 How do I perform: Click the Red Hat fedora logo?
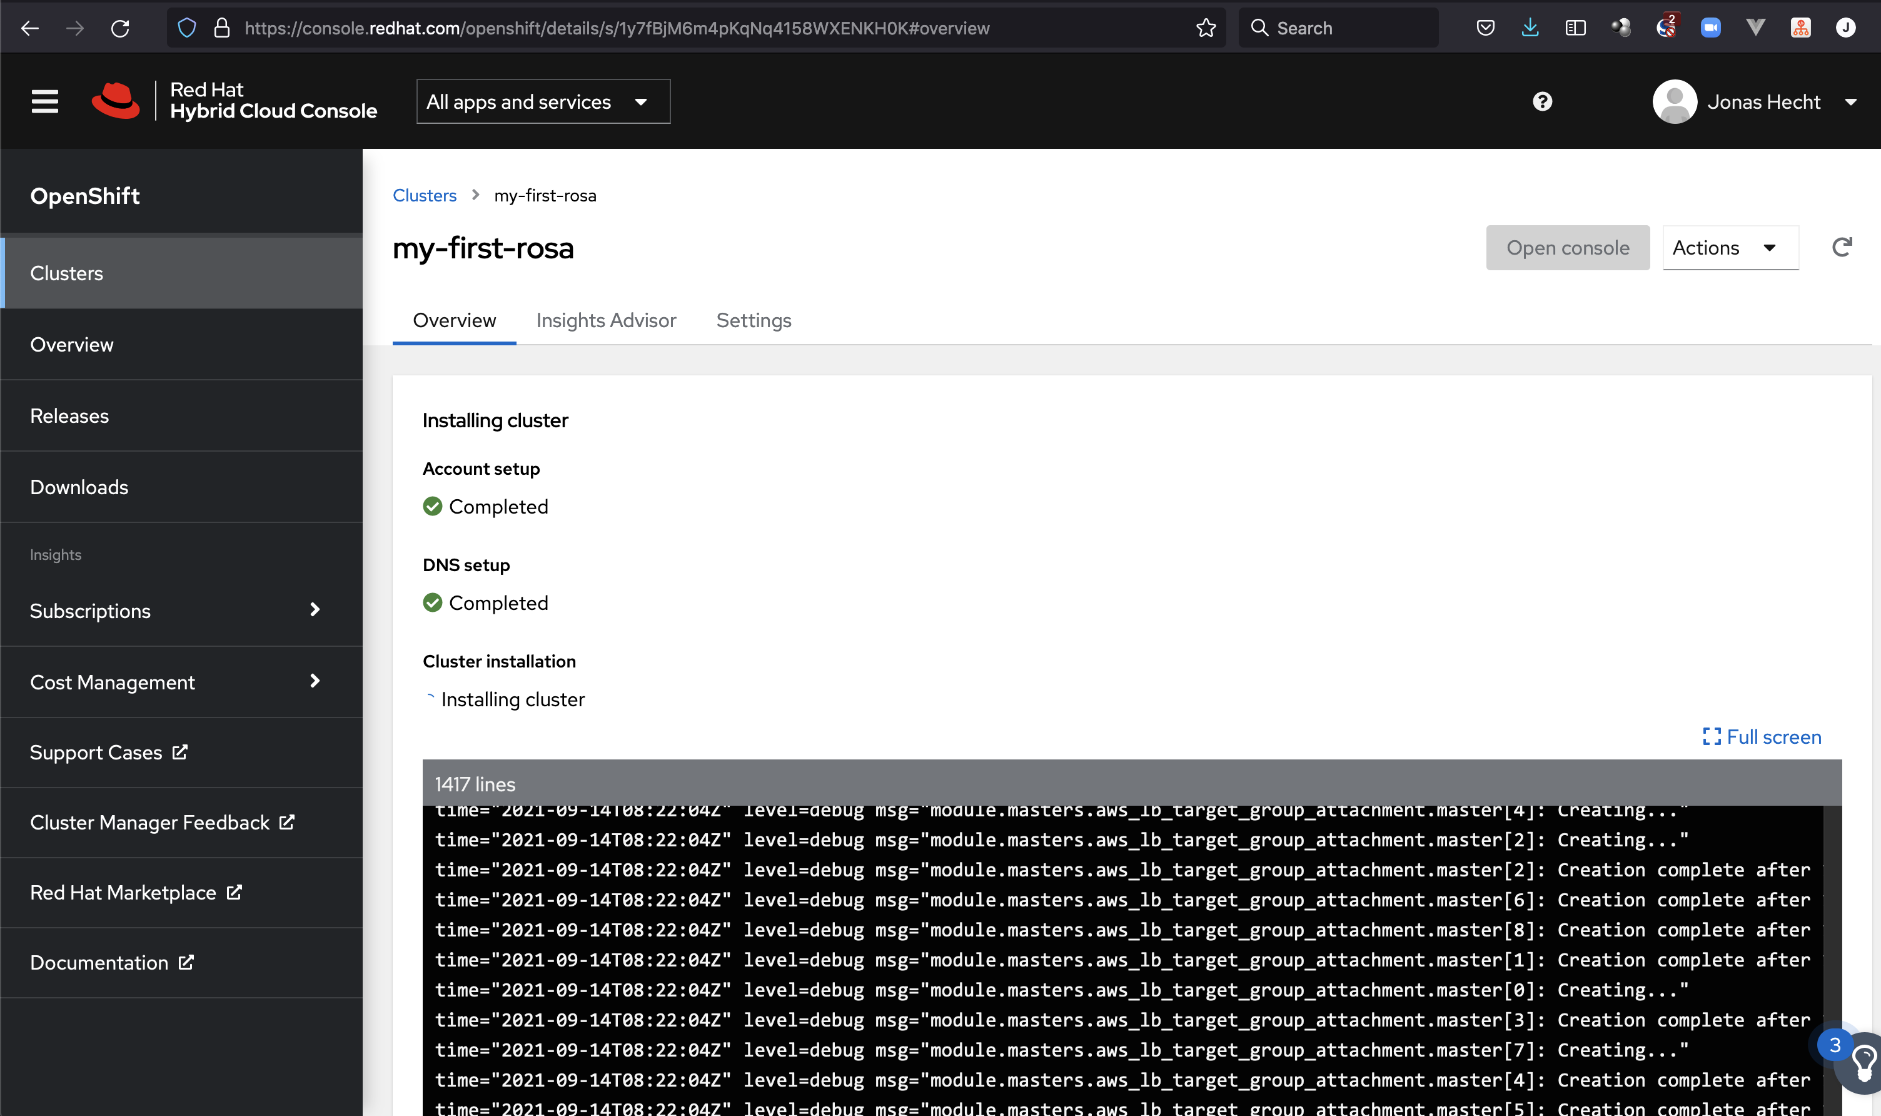pos(116,101)
